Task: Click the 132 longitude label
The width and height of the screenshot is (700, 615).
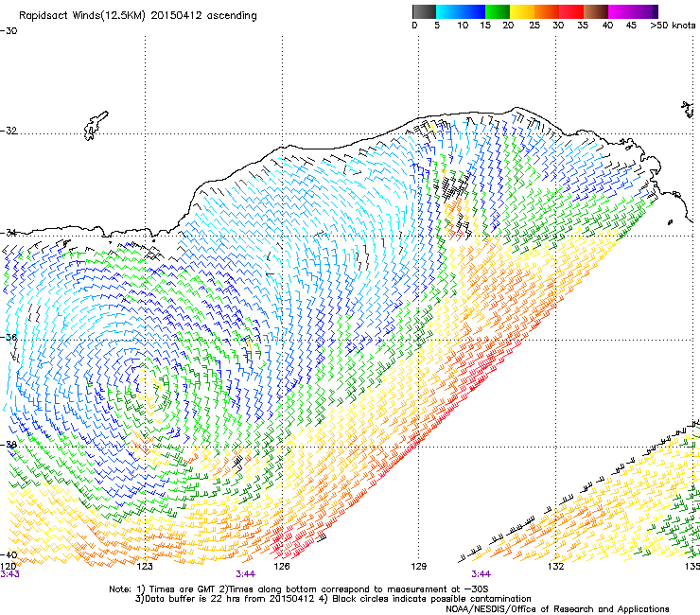Action: click(555, 567)
